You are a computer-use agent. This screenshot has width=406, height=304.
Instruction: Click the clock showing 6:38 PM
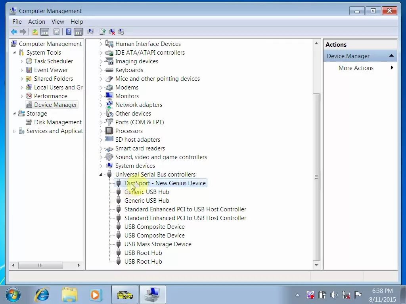[x=383, y=291]
